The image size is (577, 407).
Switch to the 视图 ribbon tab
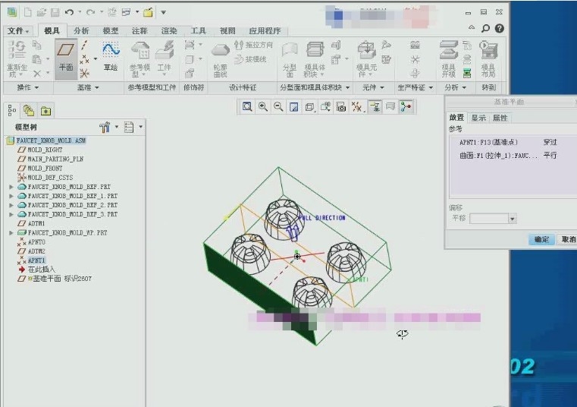click(x=227, y=30)
